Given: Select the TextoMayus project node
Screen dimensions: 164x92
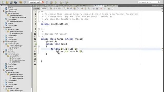Looking at the screenshot, I should [x=9, y=87].
